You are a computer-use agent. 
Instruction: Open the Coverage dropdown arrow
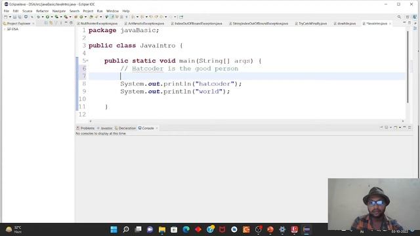pyautogui.click(x=61, y=17)
